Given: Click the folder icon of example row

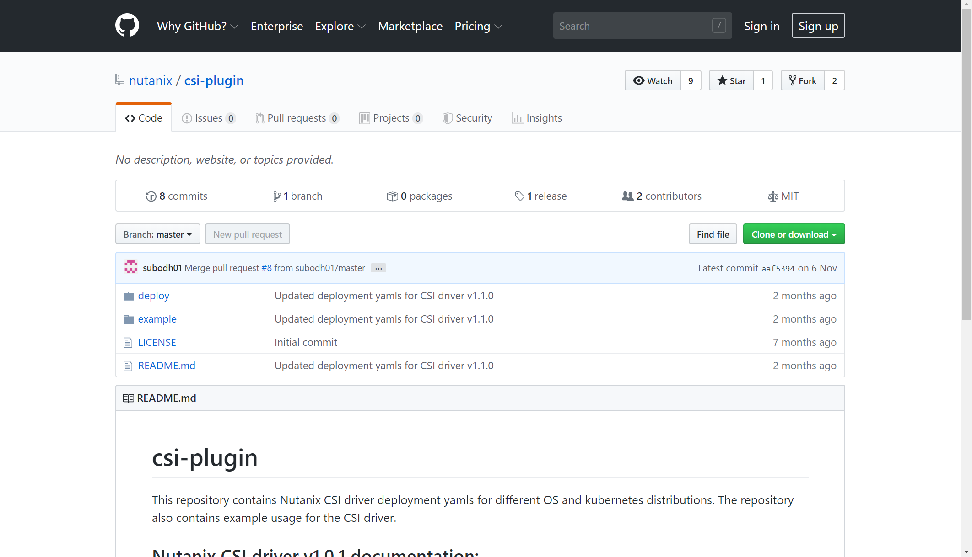Looking at the screenshot, I should [129, 319].
